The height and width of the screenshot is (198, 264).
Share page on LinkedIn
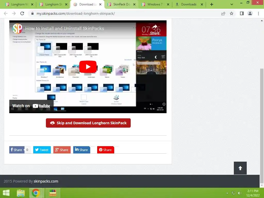[82, 150]
